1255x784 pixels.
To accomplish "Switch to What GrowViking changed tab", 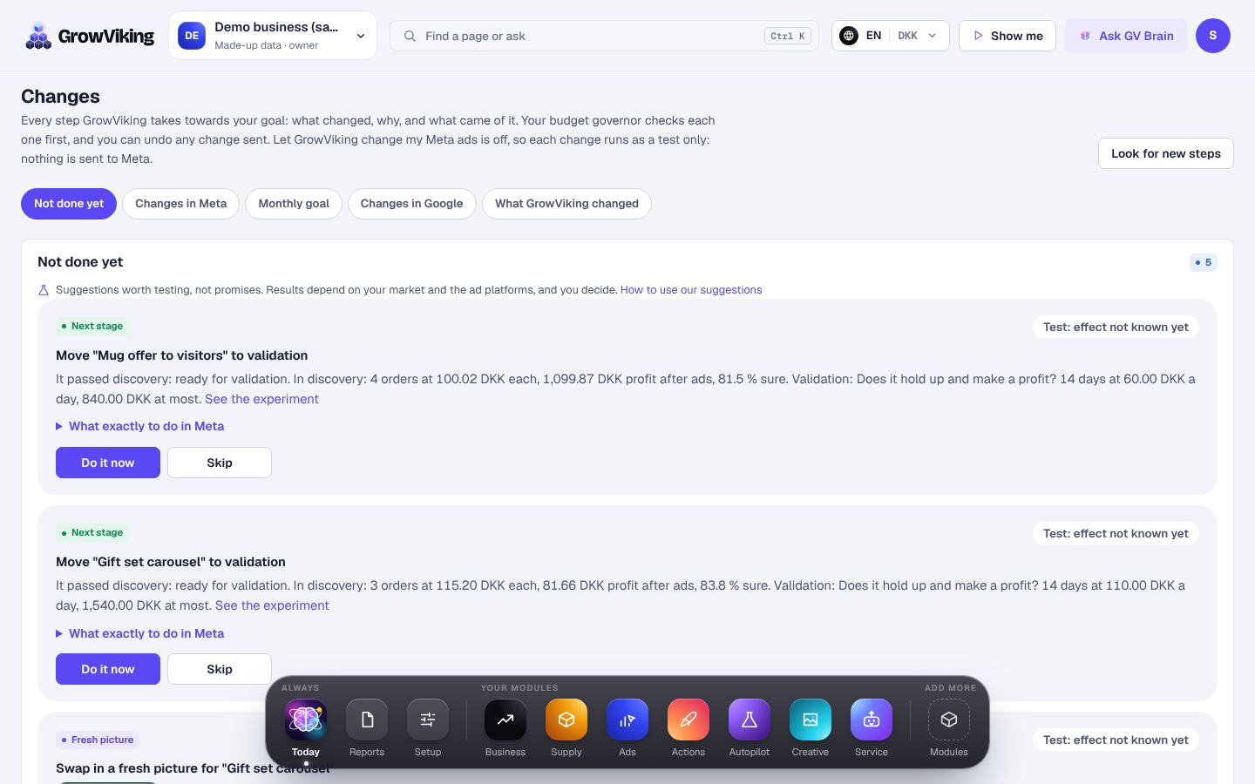I will 566,204.
